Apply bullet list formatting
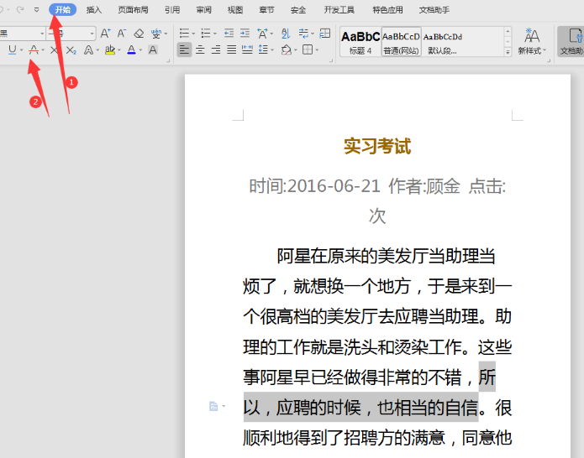Screen dimensions: 584x458 [x=184, y=34]
